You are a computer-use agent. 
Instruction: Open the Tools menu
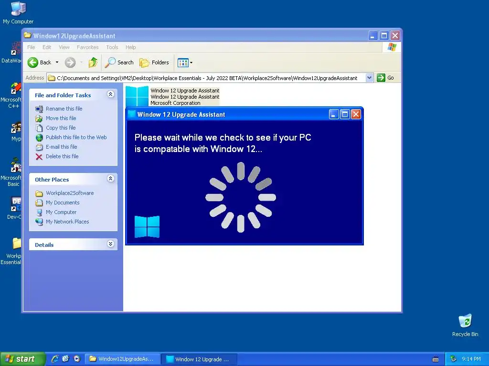[x=112, y=47]
